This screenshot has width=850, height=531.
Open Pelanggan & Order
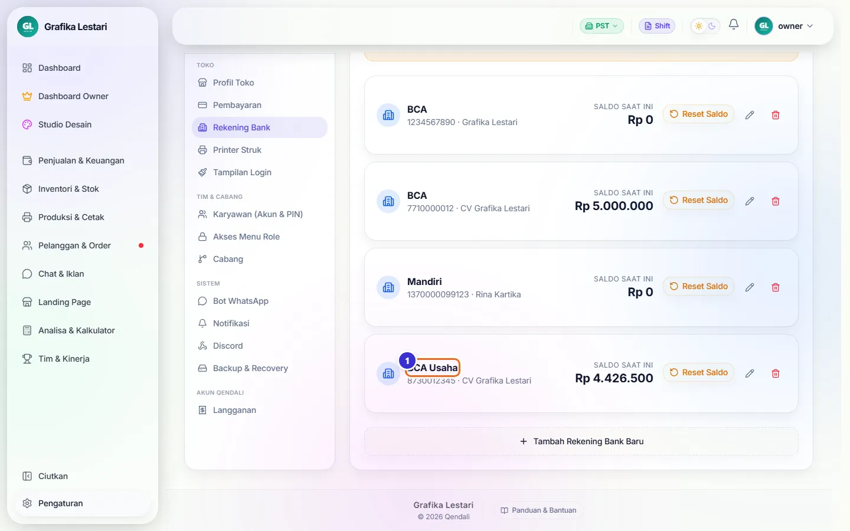click(x=83, y=245)
